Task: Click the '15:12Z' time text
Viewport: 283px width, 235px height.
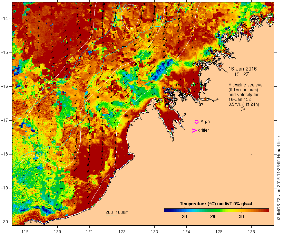Action: [242, 74]
